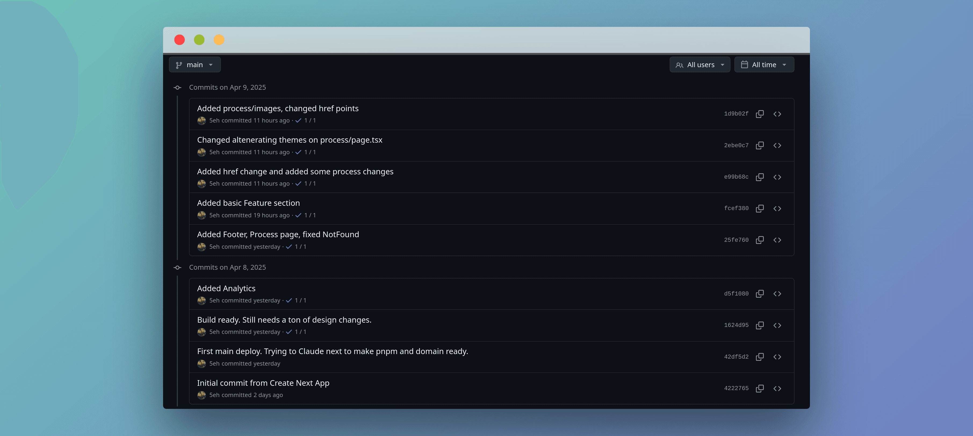
Task: Click commit hash fcef380
Action: click(736, 208)
